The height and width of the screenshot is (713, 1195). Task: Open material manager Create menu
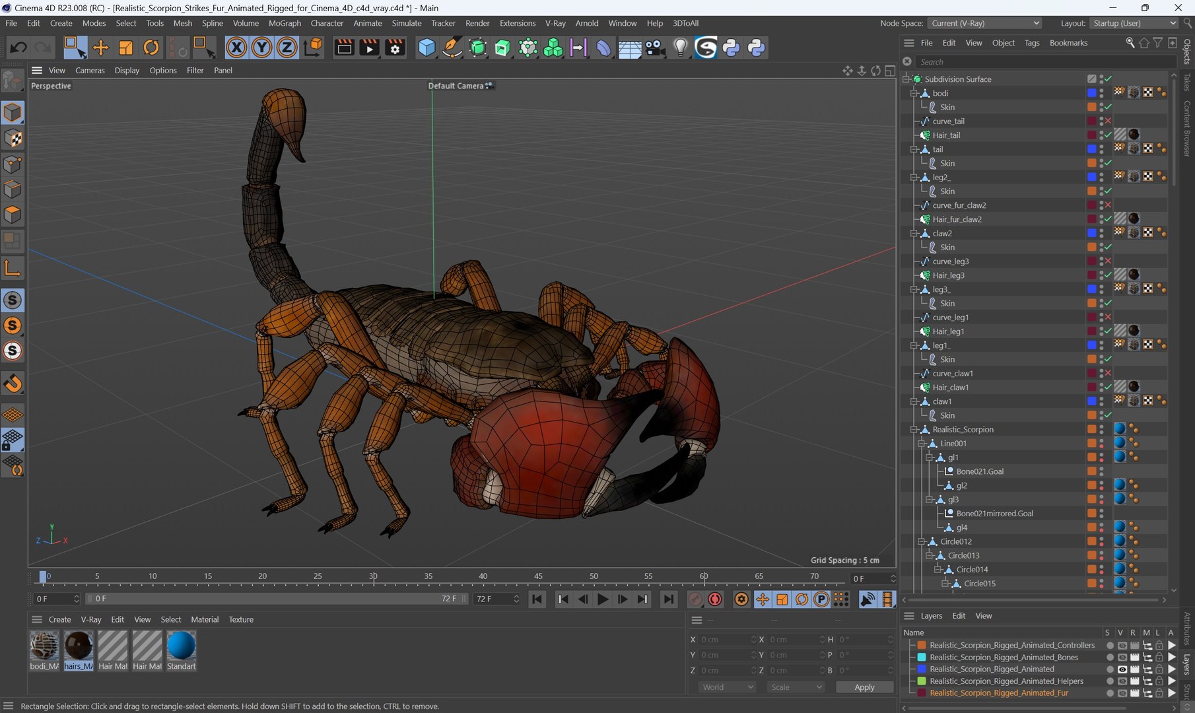coord(59,620)
